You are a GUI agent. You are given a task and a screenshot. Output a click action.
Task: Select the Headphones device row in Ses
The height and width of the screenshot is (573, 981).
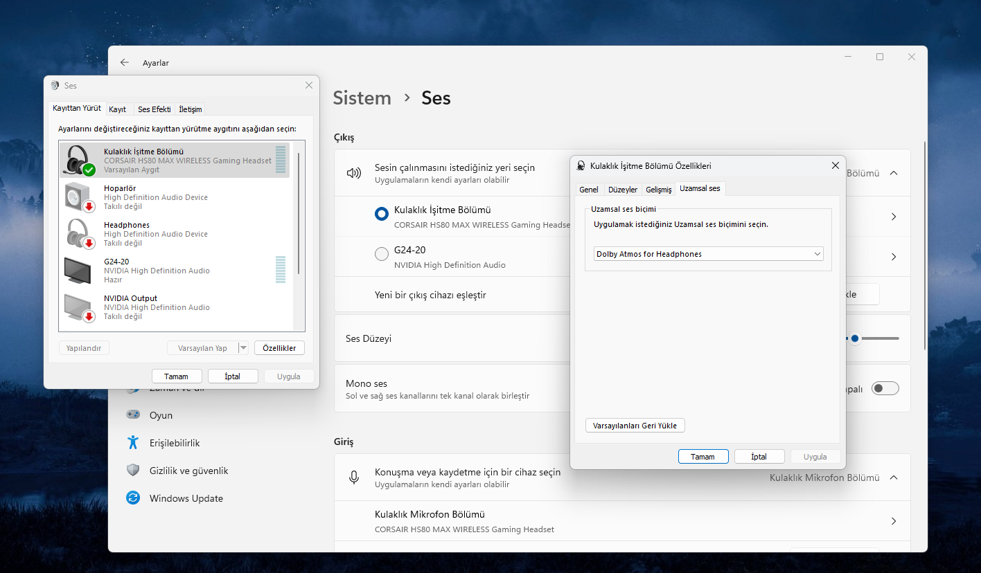click(x=175, y=234)
